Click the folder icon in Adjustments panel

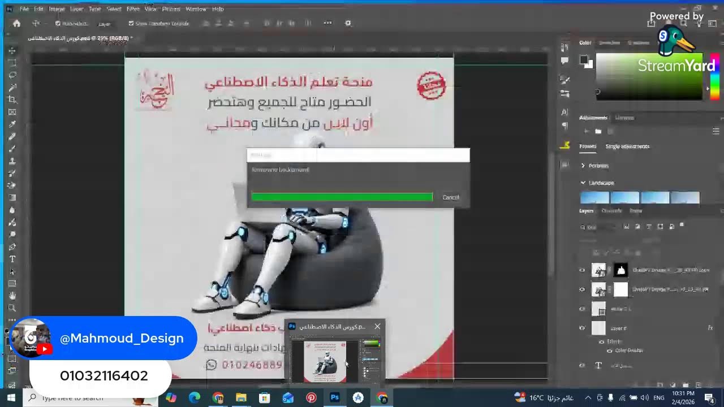tap(598, 131)
